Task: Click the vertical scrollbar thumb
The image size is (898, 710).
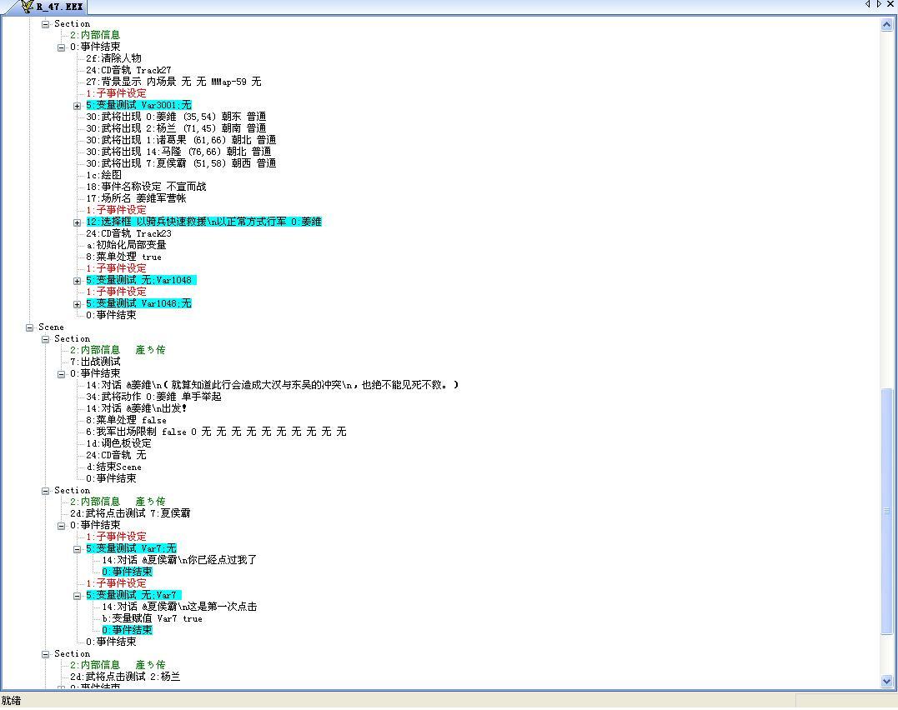Action: [x=886, y=512]
